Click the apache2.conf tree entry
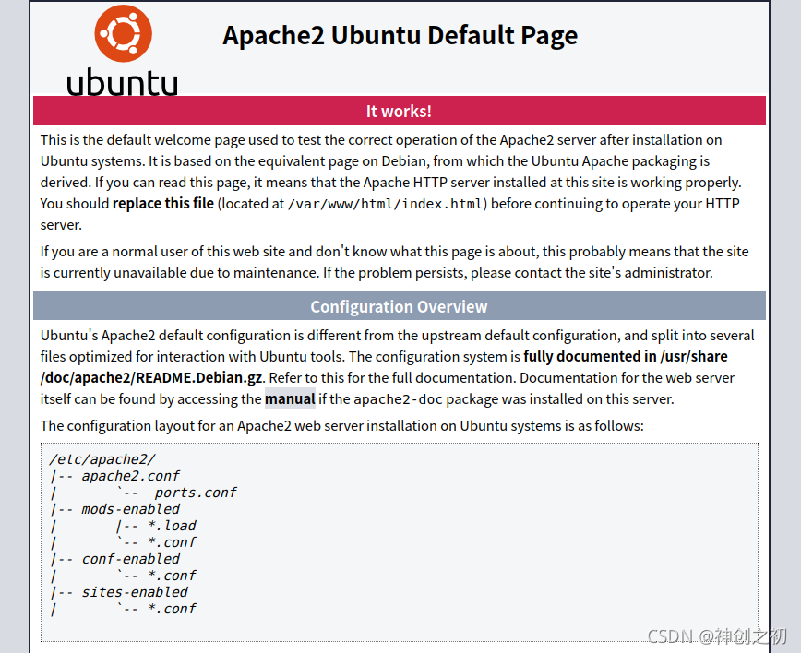The height and width of the screenshot is (653, 801). point(131,476)
